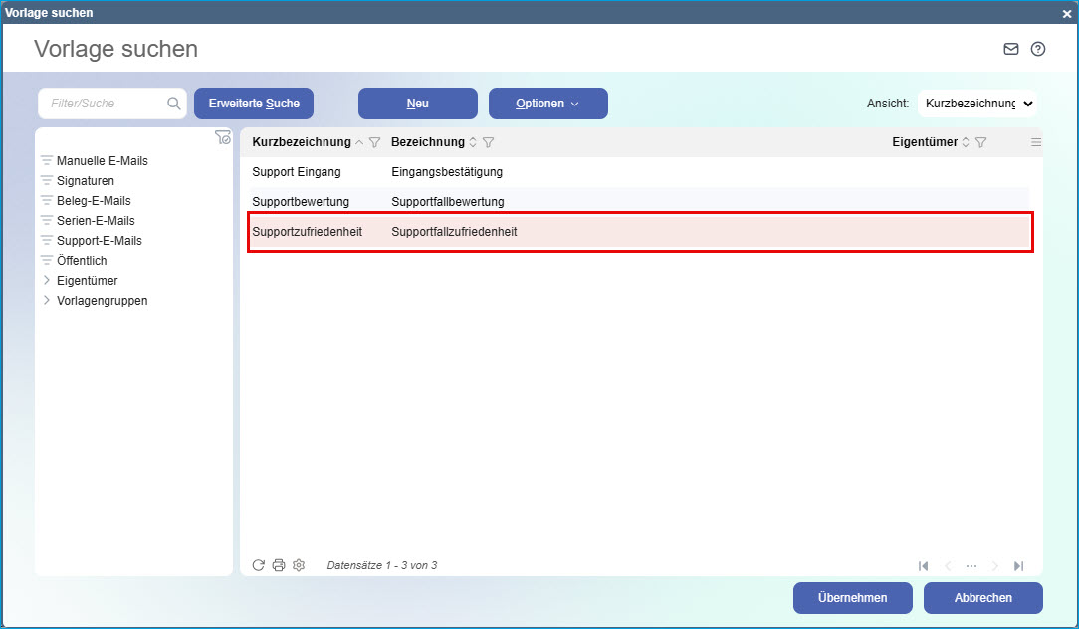1079x629 pixels.
Task: Open the column menu hamburger icon
Action: coord(1036,143)
